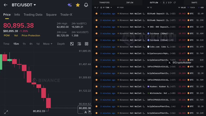Click the BTC token icon in the 30.942 row
This screenshot has height=116, width=206.
(188, 14)
